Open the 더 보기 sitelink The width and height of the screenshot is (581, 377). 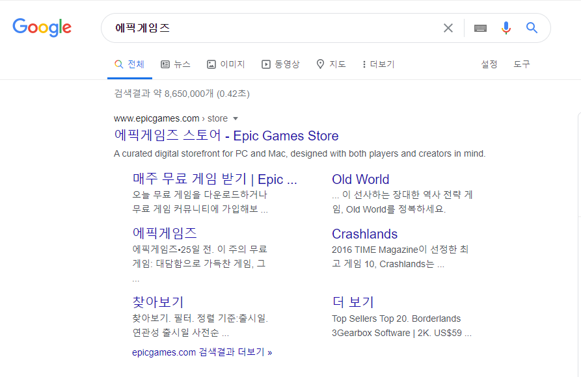353,302
